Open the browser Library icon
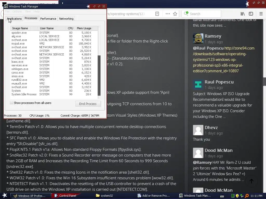The image size is (266, 199). coord(243,14)
